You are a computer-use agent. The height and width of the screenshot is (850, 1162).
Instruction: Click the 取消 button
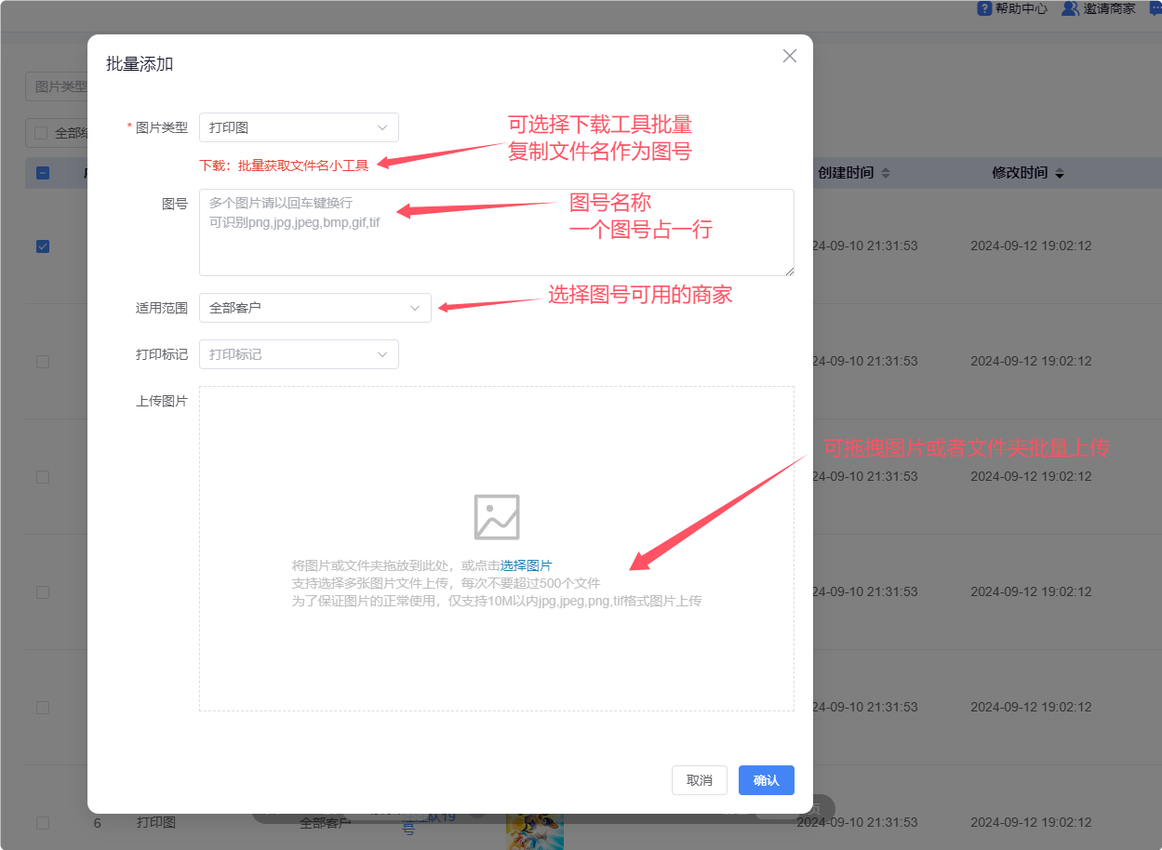point(700,780)
